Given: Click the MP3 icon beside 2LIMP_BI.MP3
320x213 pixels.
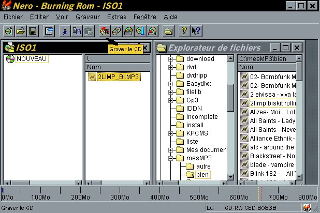Looking at the screenshot, I should click(x=92, y=77).
